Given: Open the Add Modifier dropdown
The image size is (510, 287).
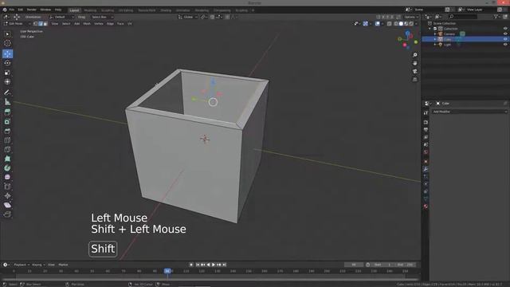Looking at the screenshot, I should pyautogui.click(x=469, y=112).
